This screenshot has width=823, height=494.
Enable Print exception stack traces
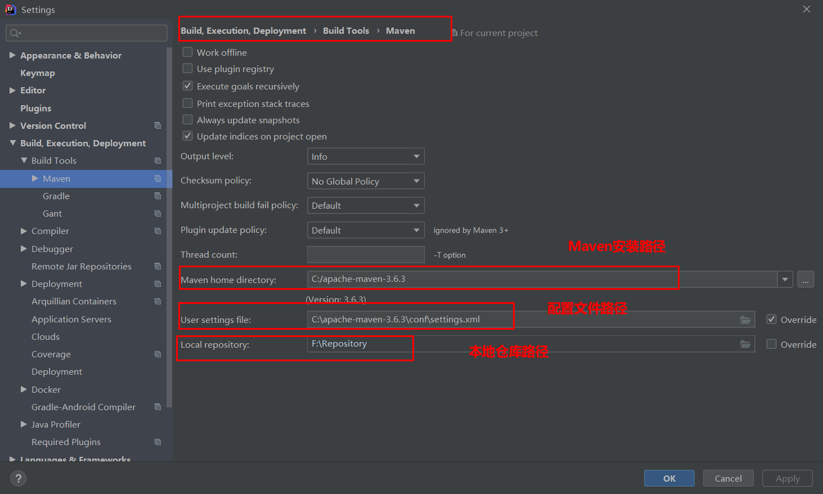pyautogui.click(x=188, y=103)
